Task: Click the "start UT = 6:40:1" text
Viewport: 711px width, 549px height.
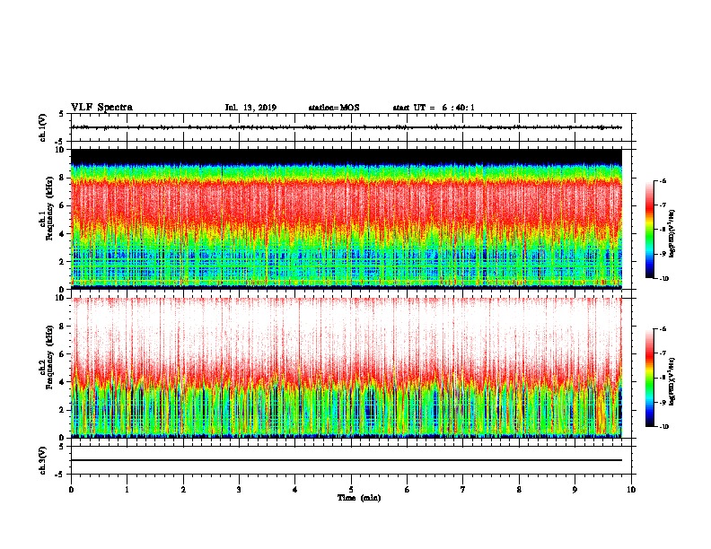Action: 434,108
